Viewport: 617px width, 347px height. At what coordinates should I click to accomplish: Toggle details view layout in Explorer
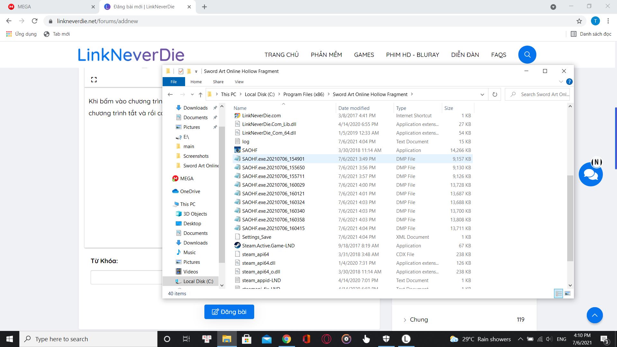pos(559,293)
